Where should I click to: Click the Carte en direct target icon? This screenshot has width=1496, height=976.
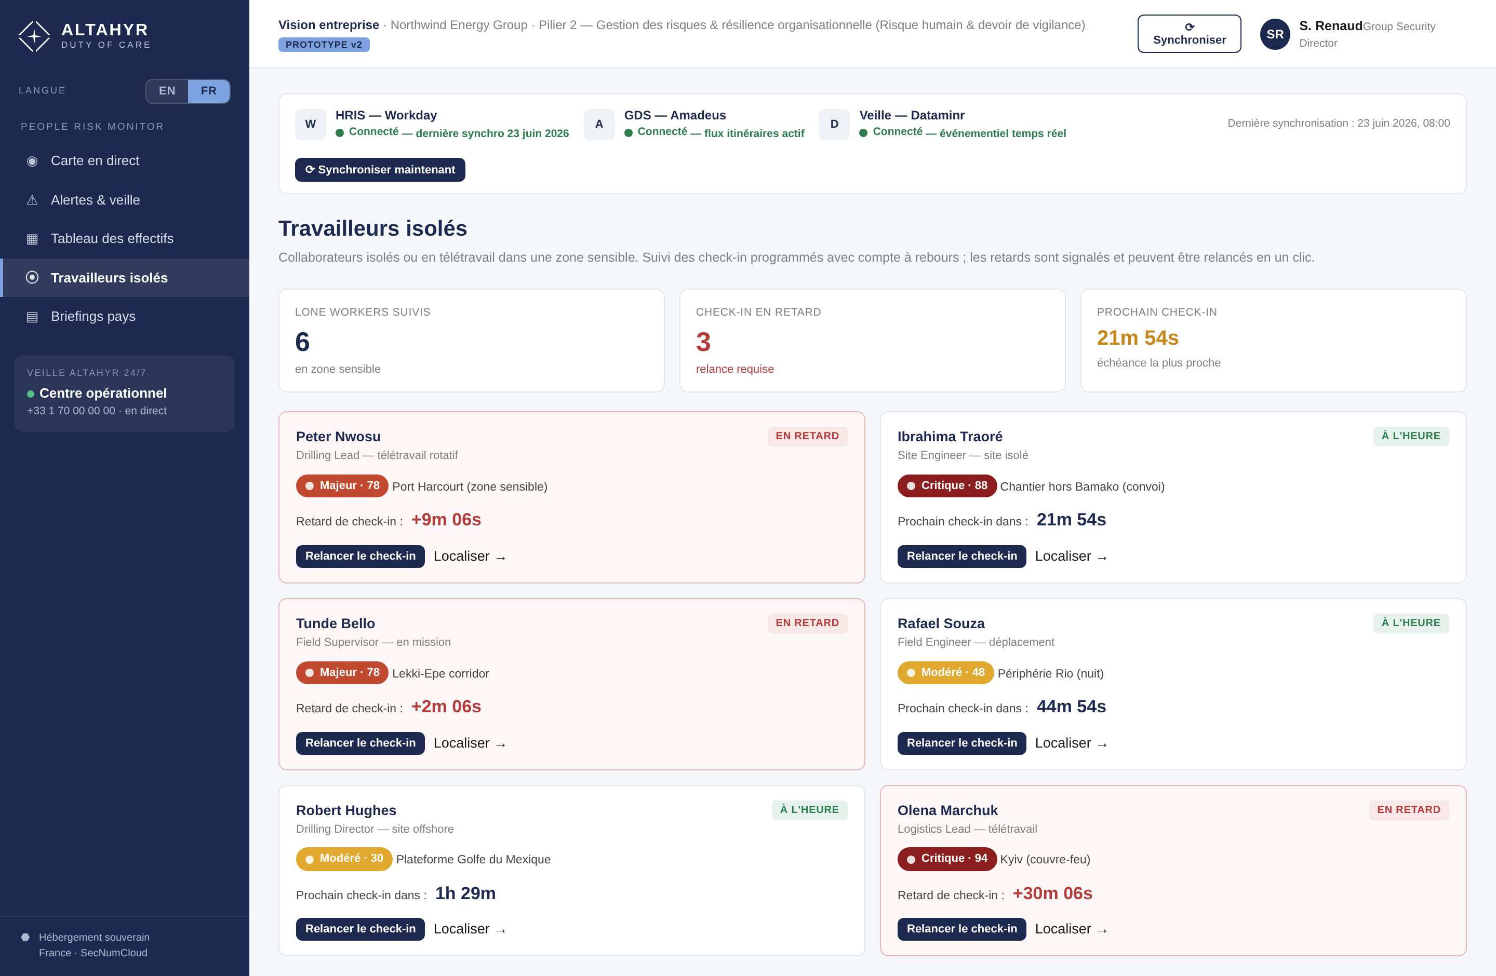pyautogui.click(x=32, y=161)
